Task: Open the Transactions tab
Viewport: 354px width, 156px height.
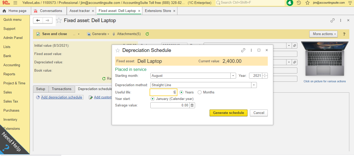Action: [x=62, y=89]
